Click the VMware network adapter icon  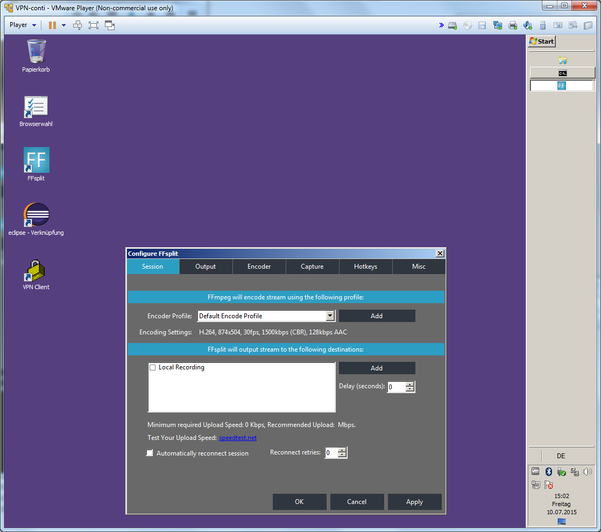498,26
